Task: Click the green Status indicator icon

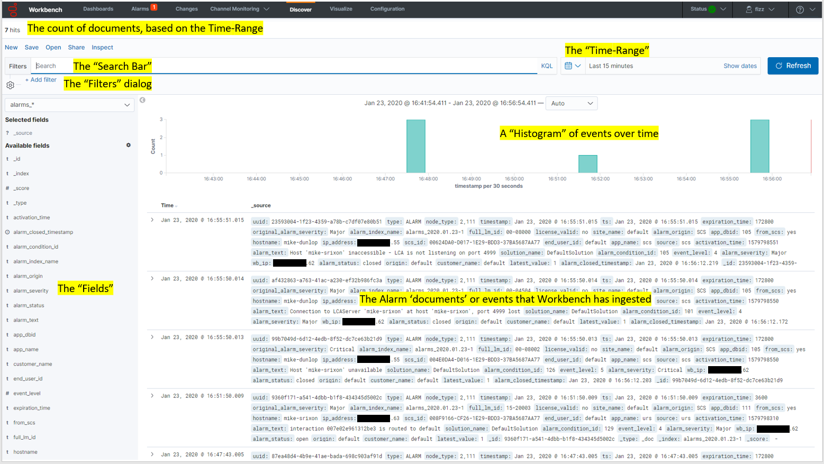Action: (712, 9)
